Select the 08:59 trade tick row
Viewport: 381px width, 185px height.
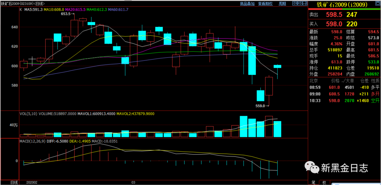tap(344, 87)
